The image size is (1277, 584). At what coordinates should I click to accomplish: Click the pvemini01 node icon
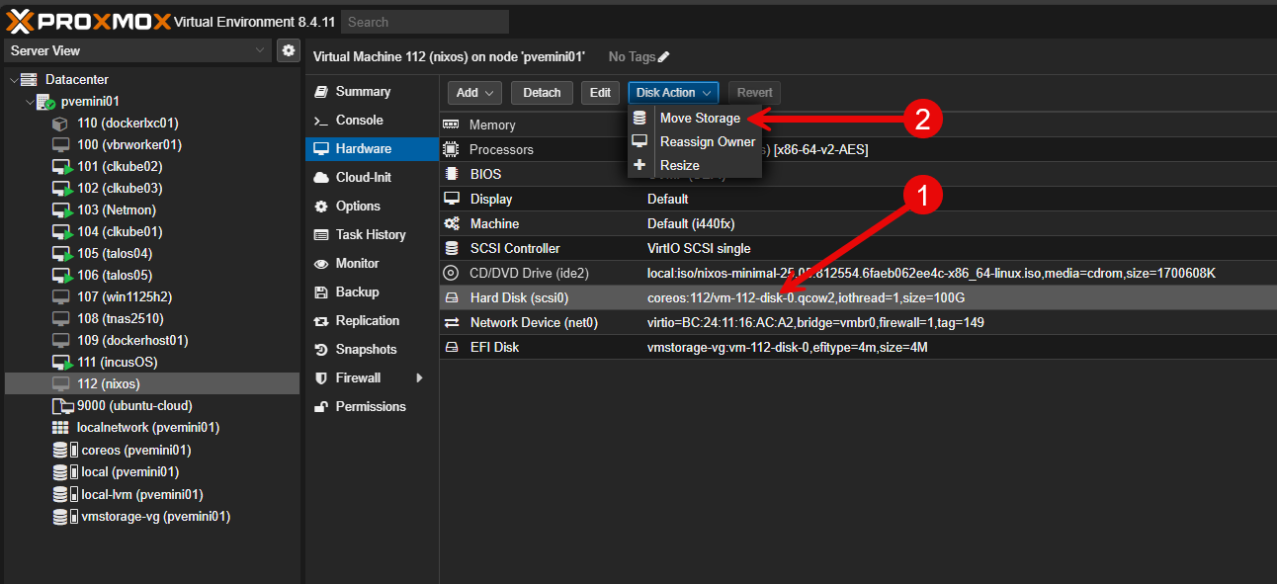[46, 102]
